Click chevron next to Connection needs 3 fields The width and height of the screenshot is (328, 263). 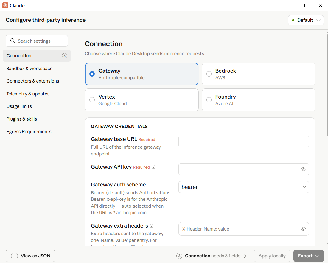pos(245,256)
